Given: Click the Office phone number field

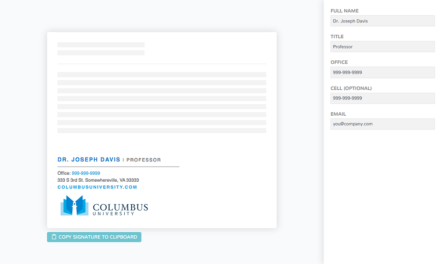Looking at the screenshot, I should click(x=382, y=72).
